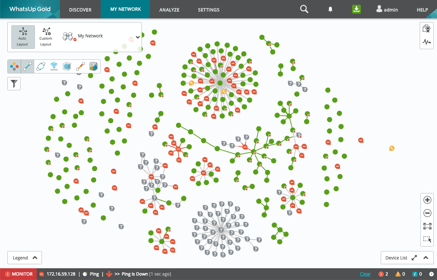
Task: Expand the Device List panel chevron
Action: (x=426, y=258)
